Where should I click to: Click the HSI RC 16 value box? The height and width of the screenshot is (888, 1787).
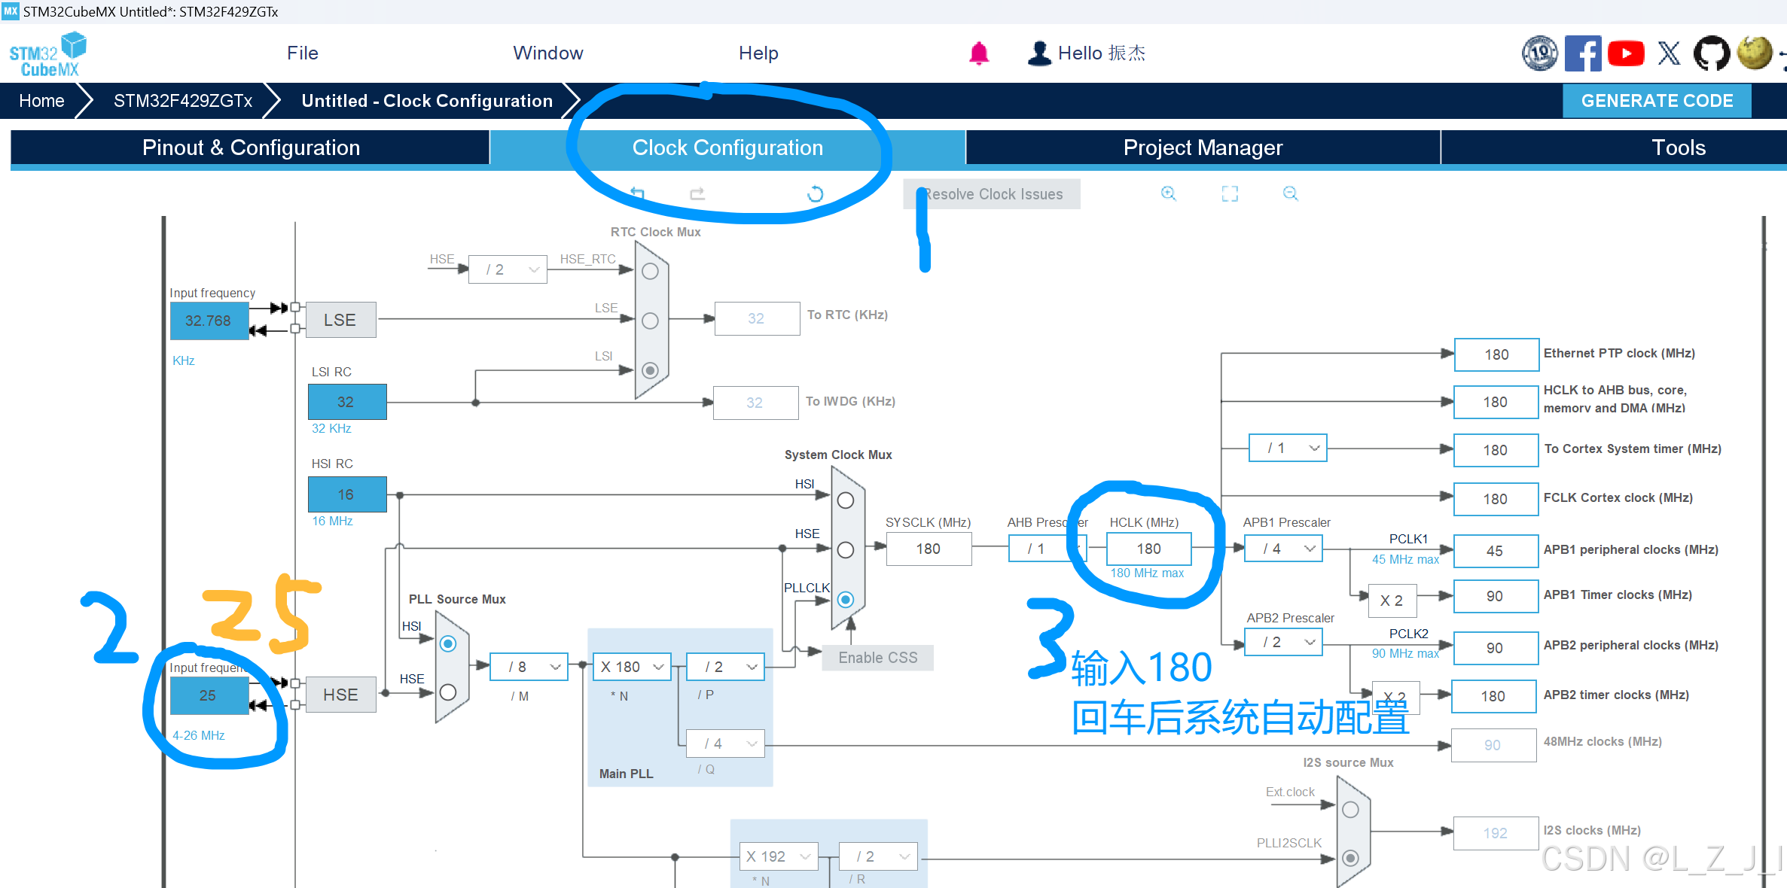pos(346,494)
